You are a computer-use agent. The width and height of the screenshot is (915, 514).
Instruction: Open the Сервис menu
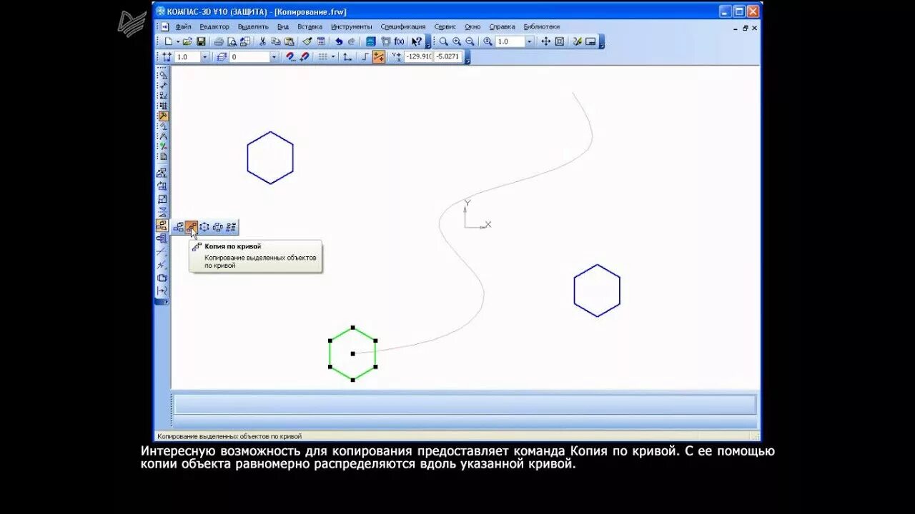tap(445, 26)
